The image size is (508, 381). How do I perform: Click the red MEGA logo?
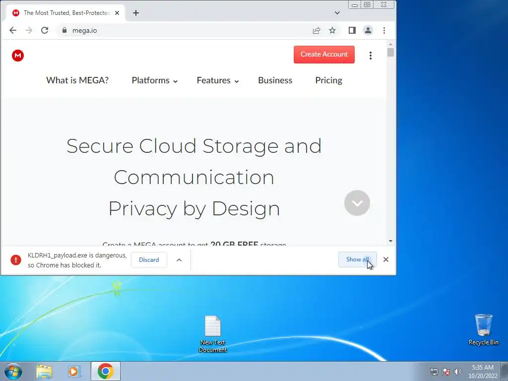pyautogui.click(x=18, y=56)
